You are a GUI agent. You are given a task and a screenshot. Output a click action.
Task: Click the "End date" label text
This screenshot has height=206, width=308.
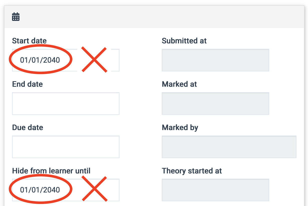27,84
